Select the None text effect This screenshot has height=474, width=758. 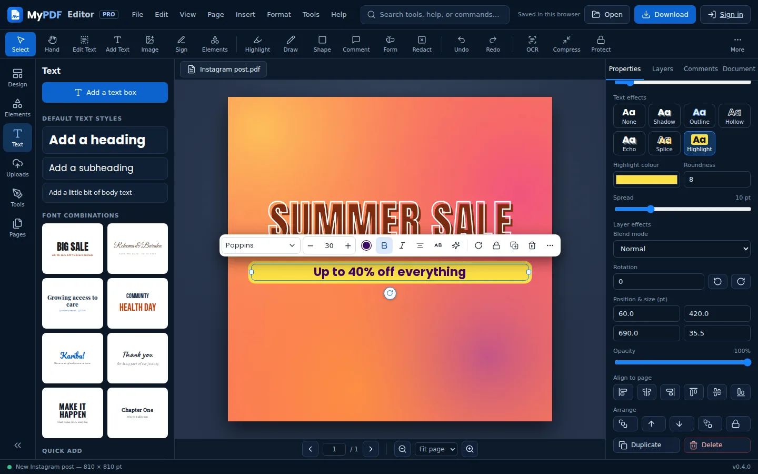click(629, 116)
